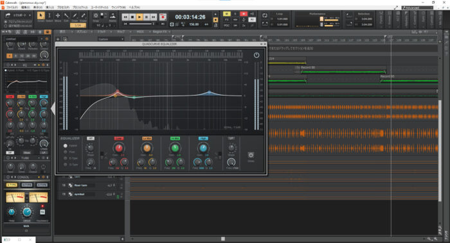The image size is (450, 243).
Task: Open the rightmost (Help) menu
Action: click(134, 7)
